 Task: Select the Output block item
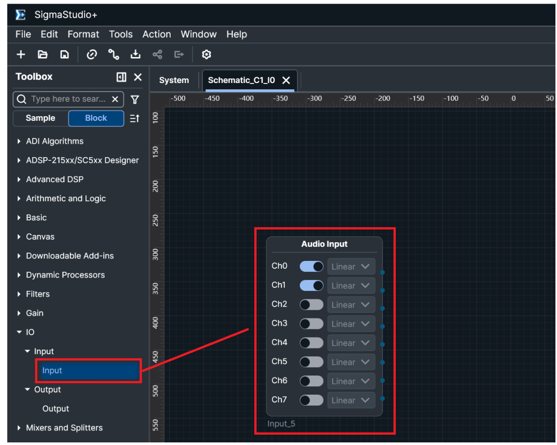(x=56, y=409)
